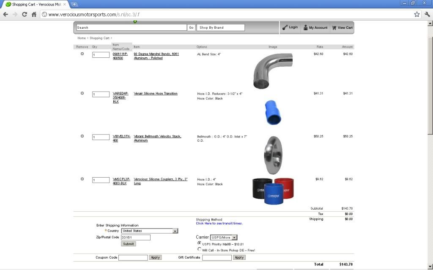This screenshot has width=433, height=270.
Task: Click the site Search input box
Action: [132, 27]
